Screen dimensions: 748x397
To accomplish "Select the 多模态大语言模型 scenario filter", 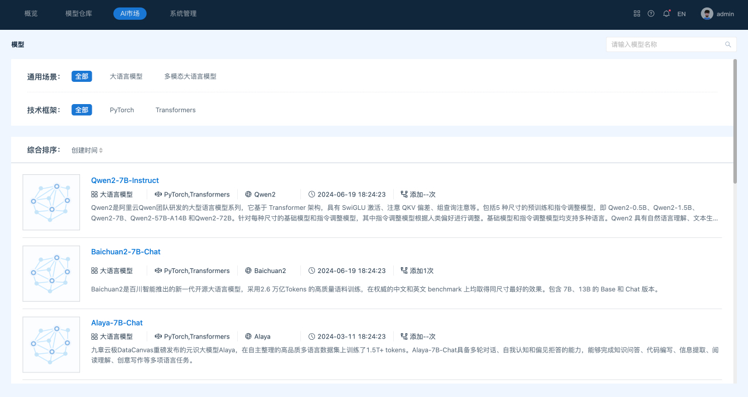I will click(190, 76).
